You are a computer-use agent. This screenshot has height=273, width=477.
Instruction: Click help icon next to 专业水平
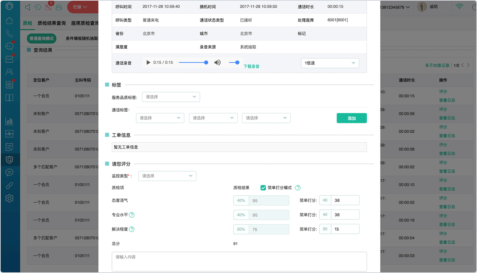point(132,215)
